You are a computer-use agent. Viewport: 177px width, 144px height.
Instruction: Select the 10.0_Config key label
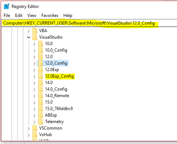click(x=56, y=50)
